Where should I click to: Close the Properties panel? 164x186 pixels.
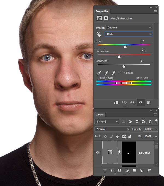click(156, 7)
